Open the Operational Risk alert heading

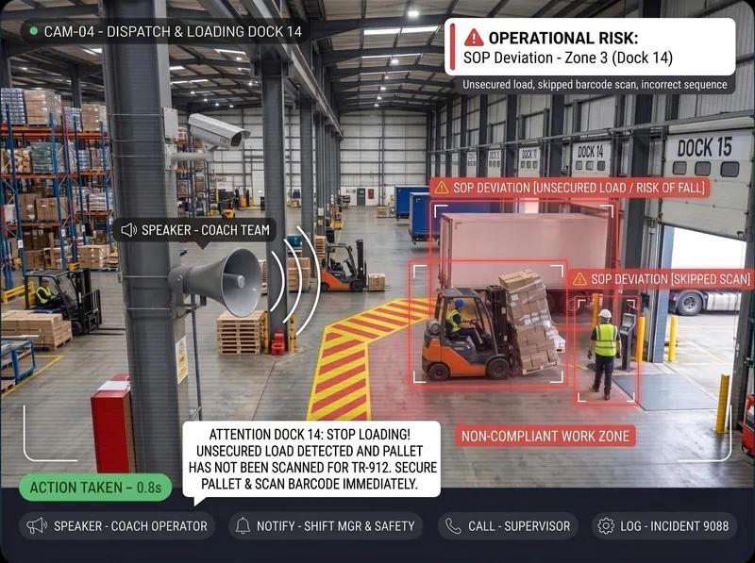click(x=562, y=38)
